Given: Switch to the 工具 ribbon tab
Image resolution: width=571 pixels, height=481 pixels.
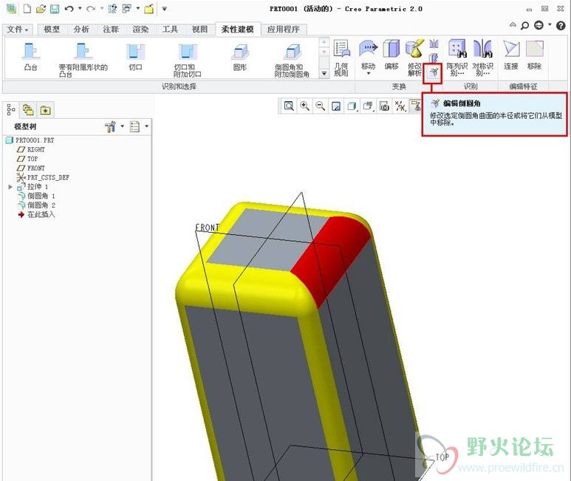Looking at the screenshot, I should tap(170, 29).
